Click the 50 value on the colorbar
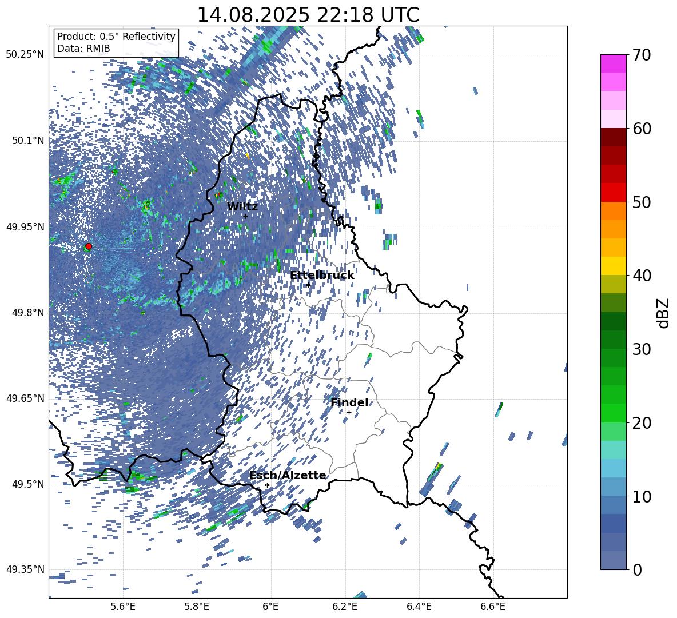 coord(642,202)
